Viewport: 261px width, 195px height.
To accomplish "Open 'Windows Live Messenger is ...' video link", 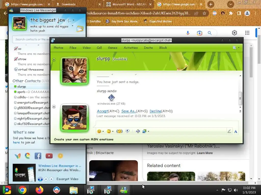I will (60, 166).
